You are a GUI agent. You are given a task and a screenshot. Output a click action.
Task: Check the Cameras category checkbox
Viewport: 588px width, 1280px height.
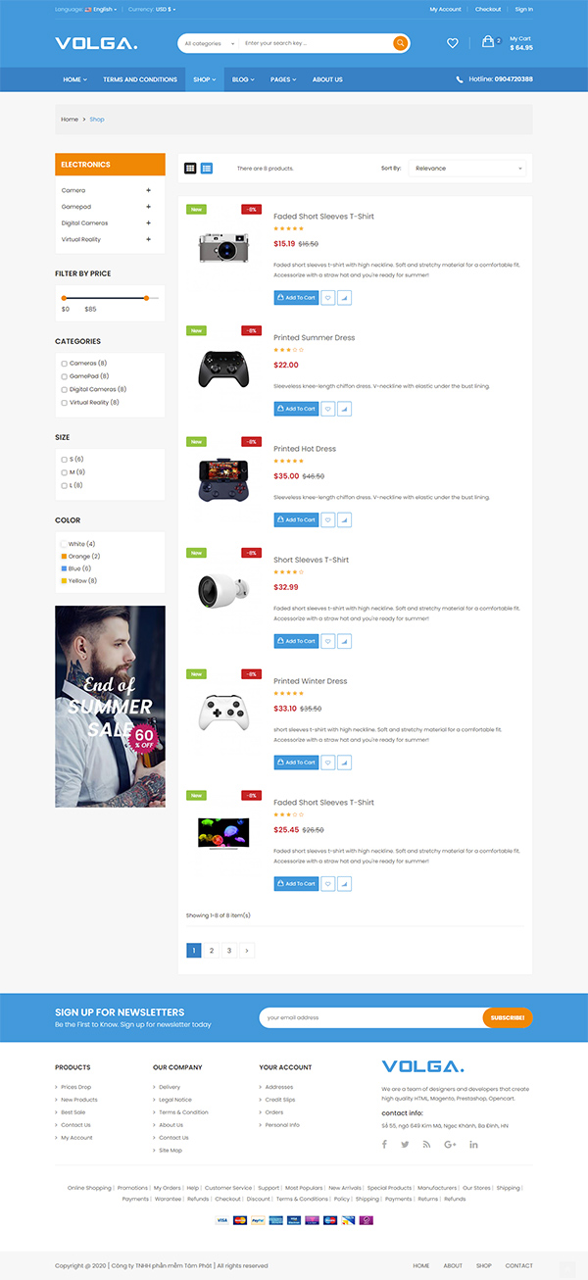point(65,364)
